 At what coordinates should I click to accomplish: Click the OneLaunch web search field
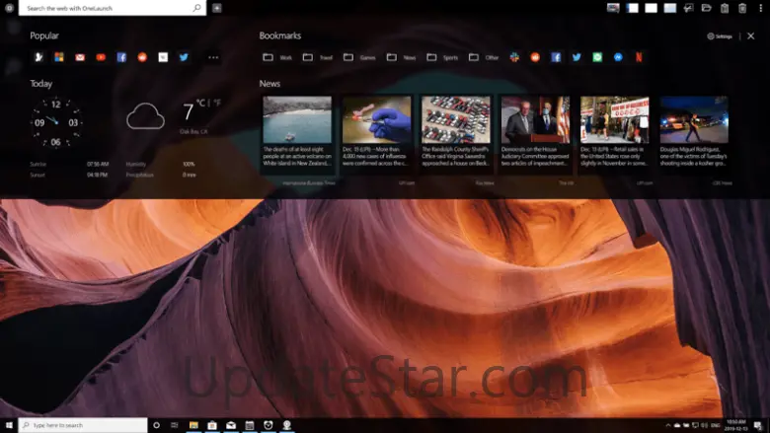[x=109, y=8]
